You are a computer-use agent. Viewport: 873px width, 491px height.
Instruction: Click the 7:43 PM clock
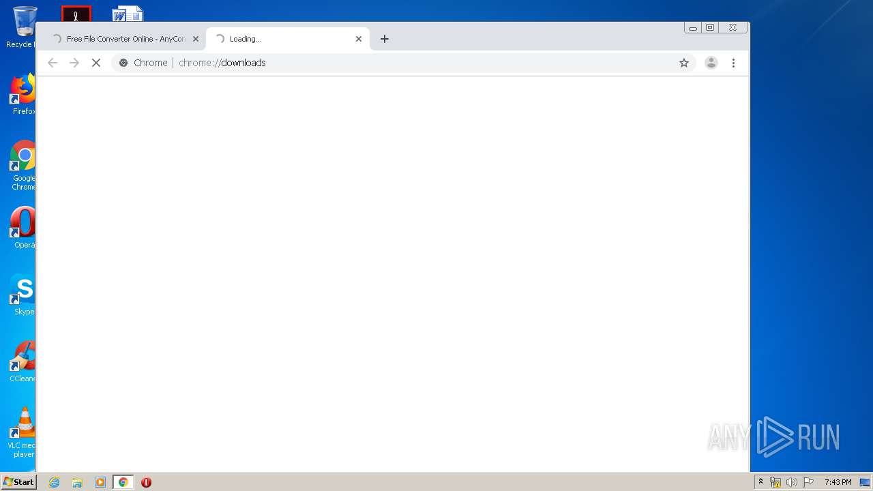[838, 482]
